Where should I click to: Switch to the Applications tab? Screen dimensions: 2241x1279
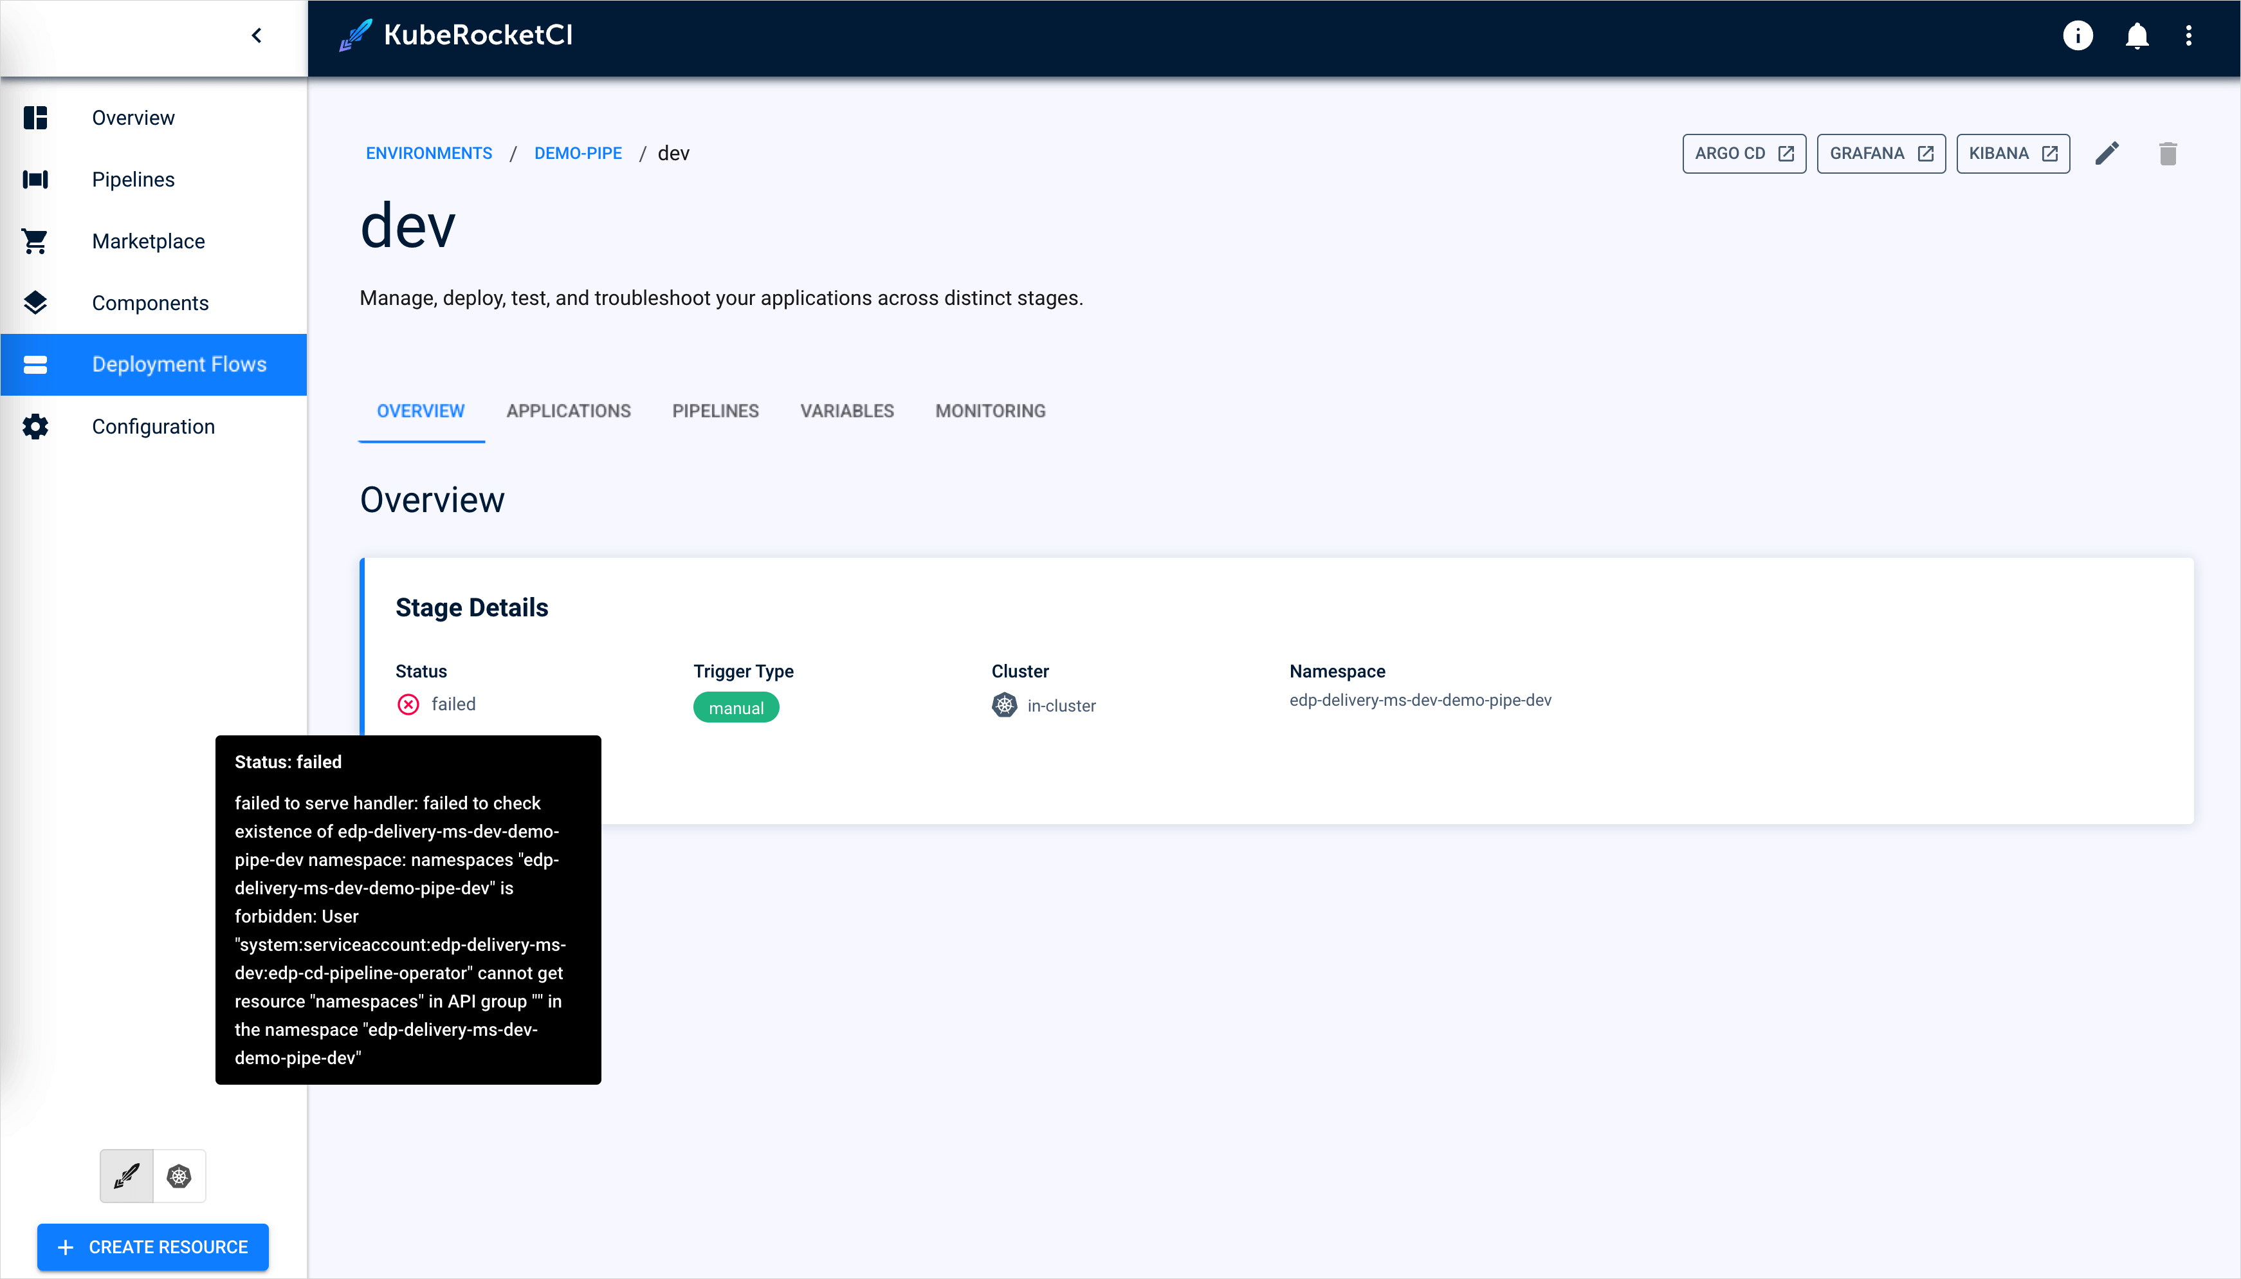pyautogui.click(x=568, y=411)
